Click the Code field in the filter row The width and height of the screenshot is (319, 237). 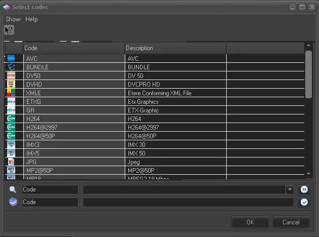(x=50, y=202)
